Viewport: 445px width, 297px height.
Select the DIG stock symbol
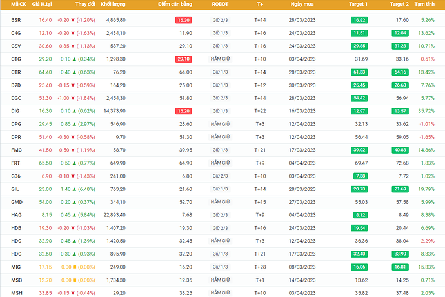[16, 110]
